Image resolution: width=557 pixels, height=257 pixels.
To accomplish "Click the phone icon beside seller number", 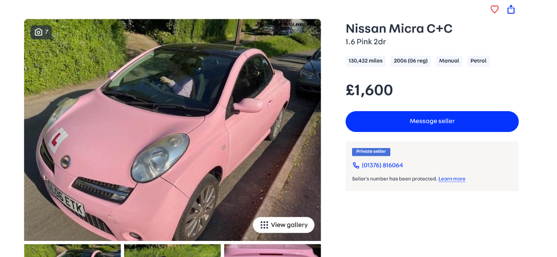I will [x=356, y=165].
